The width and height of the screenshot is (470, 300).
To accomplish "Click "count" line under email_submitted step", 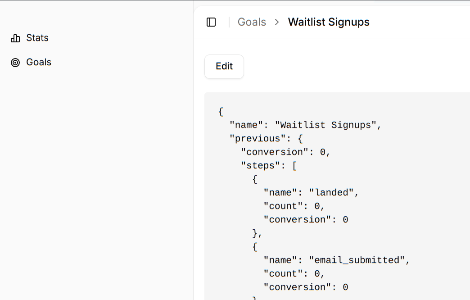I will (x=294, y=273).
